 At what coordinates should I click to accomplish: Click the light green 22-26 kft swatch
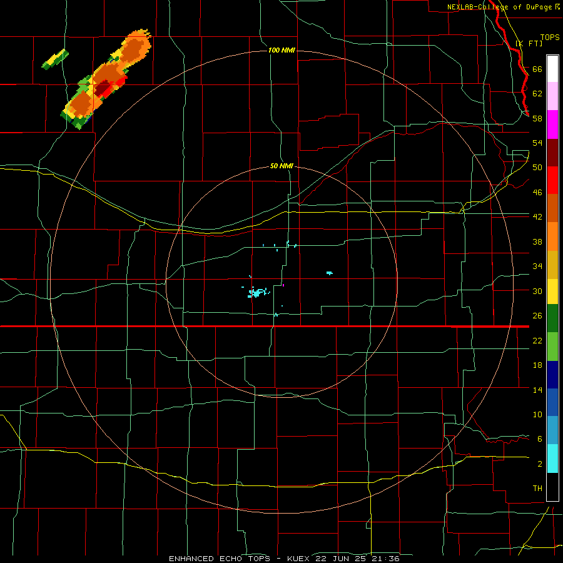[x=552, y=346]
